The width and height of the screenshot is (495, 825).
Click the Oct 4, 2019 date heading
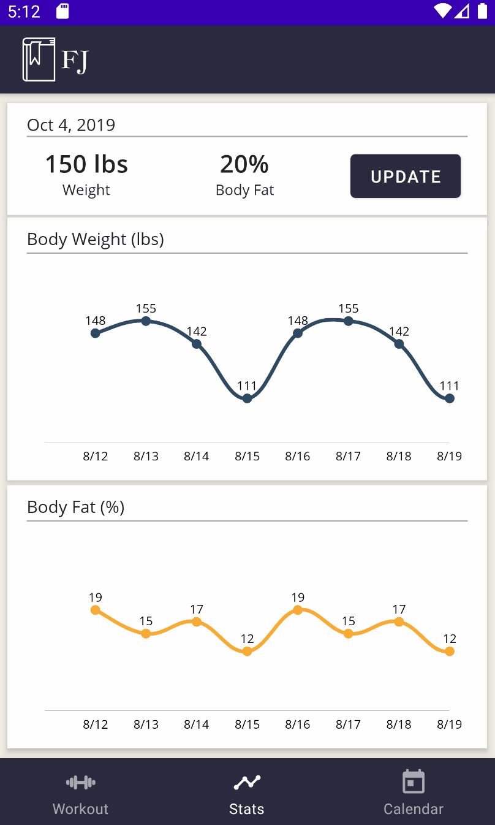pyautogui.click(x=70, y=124)
